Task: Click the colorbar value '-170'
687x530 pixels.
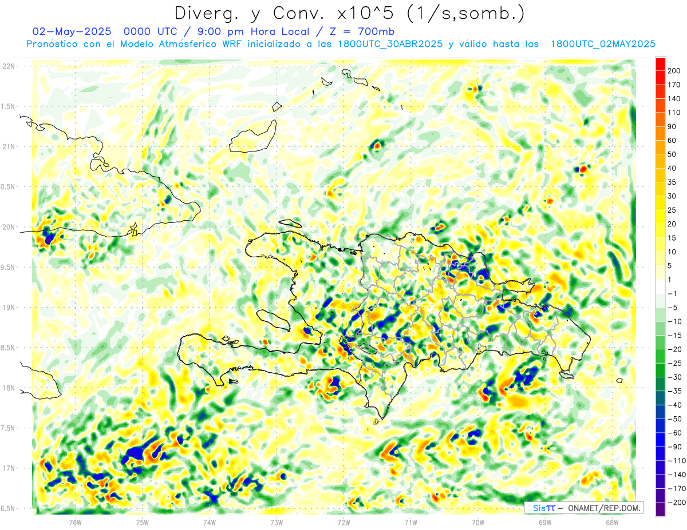Action: pyautogui.click(x=676, y=488)
